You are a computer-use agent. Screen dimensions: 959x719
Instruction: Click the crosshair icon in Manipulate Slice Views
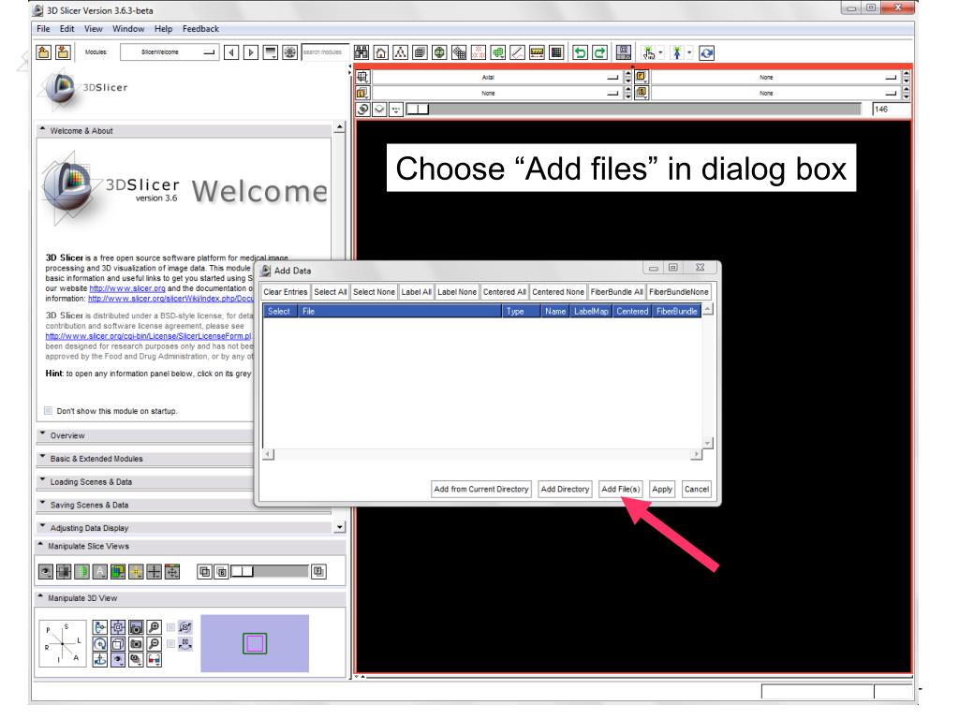tap(155, 572)
